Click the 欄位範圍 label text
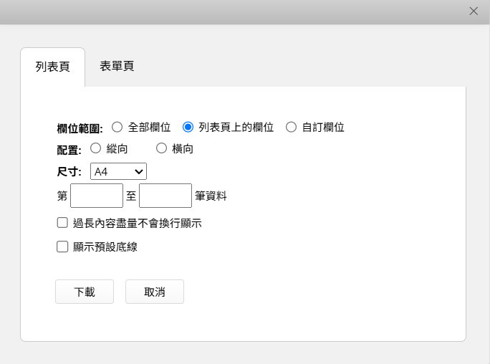 [80, 128]
